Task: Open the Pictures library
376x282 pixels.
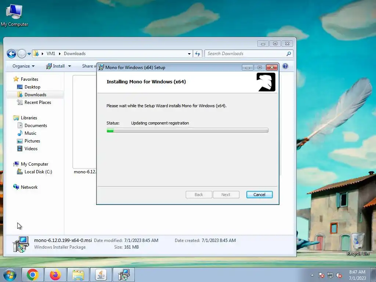Action: click(x=28, y=141)
